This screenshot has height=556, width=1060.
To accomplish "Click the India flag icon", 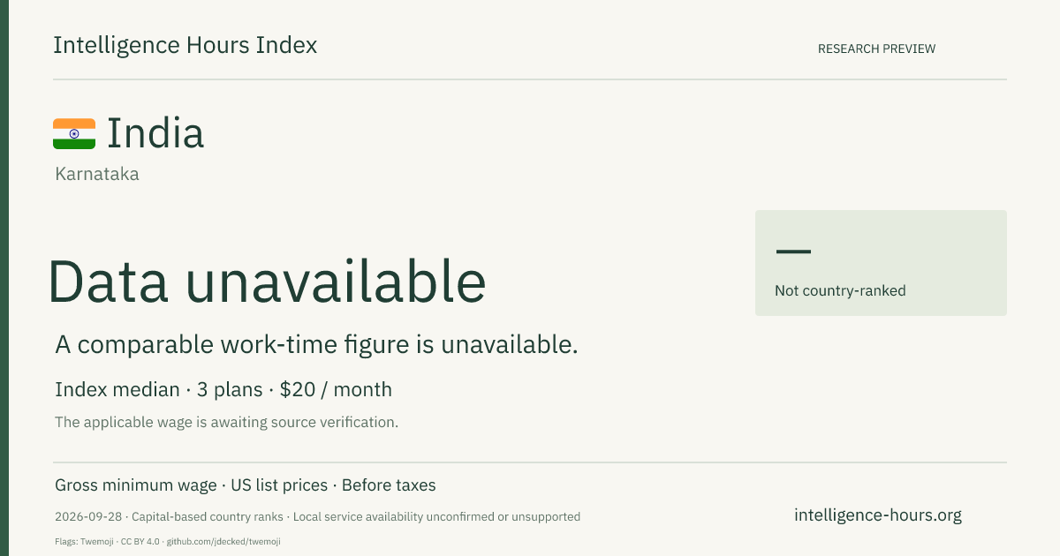I will [74, 134].
